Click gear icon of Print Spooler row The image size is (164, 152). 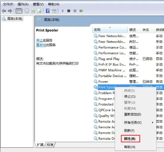click(95, 87)
